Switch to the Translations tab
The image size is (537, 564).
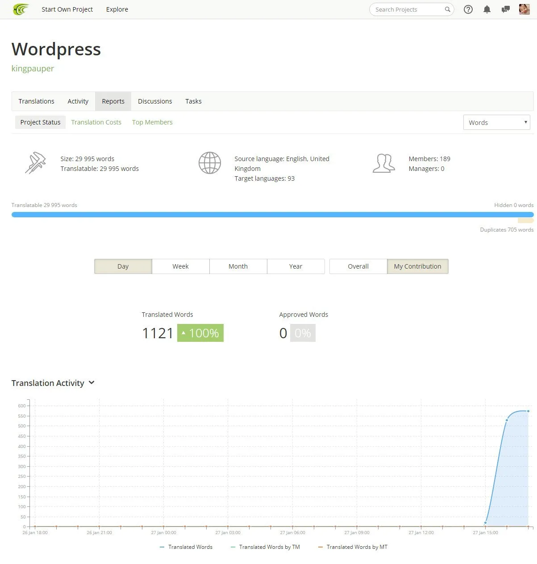(37, 101)
